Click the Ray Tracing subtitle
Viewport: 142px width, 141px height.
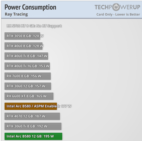[x=16, y=14]
